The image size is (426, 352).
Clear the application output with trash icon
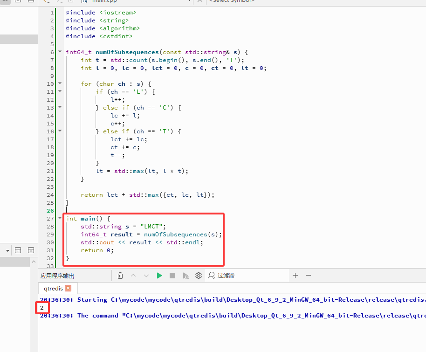120,276
